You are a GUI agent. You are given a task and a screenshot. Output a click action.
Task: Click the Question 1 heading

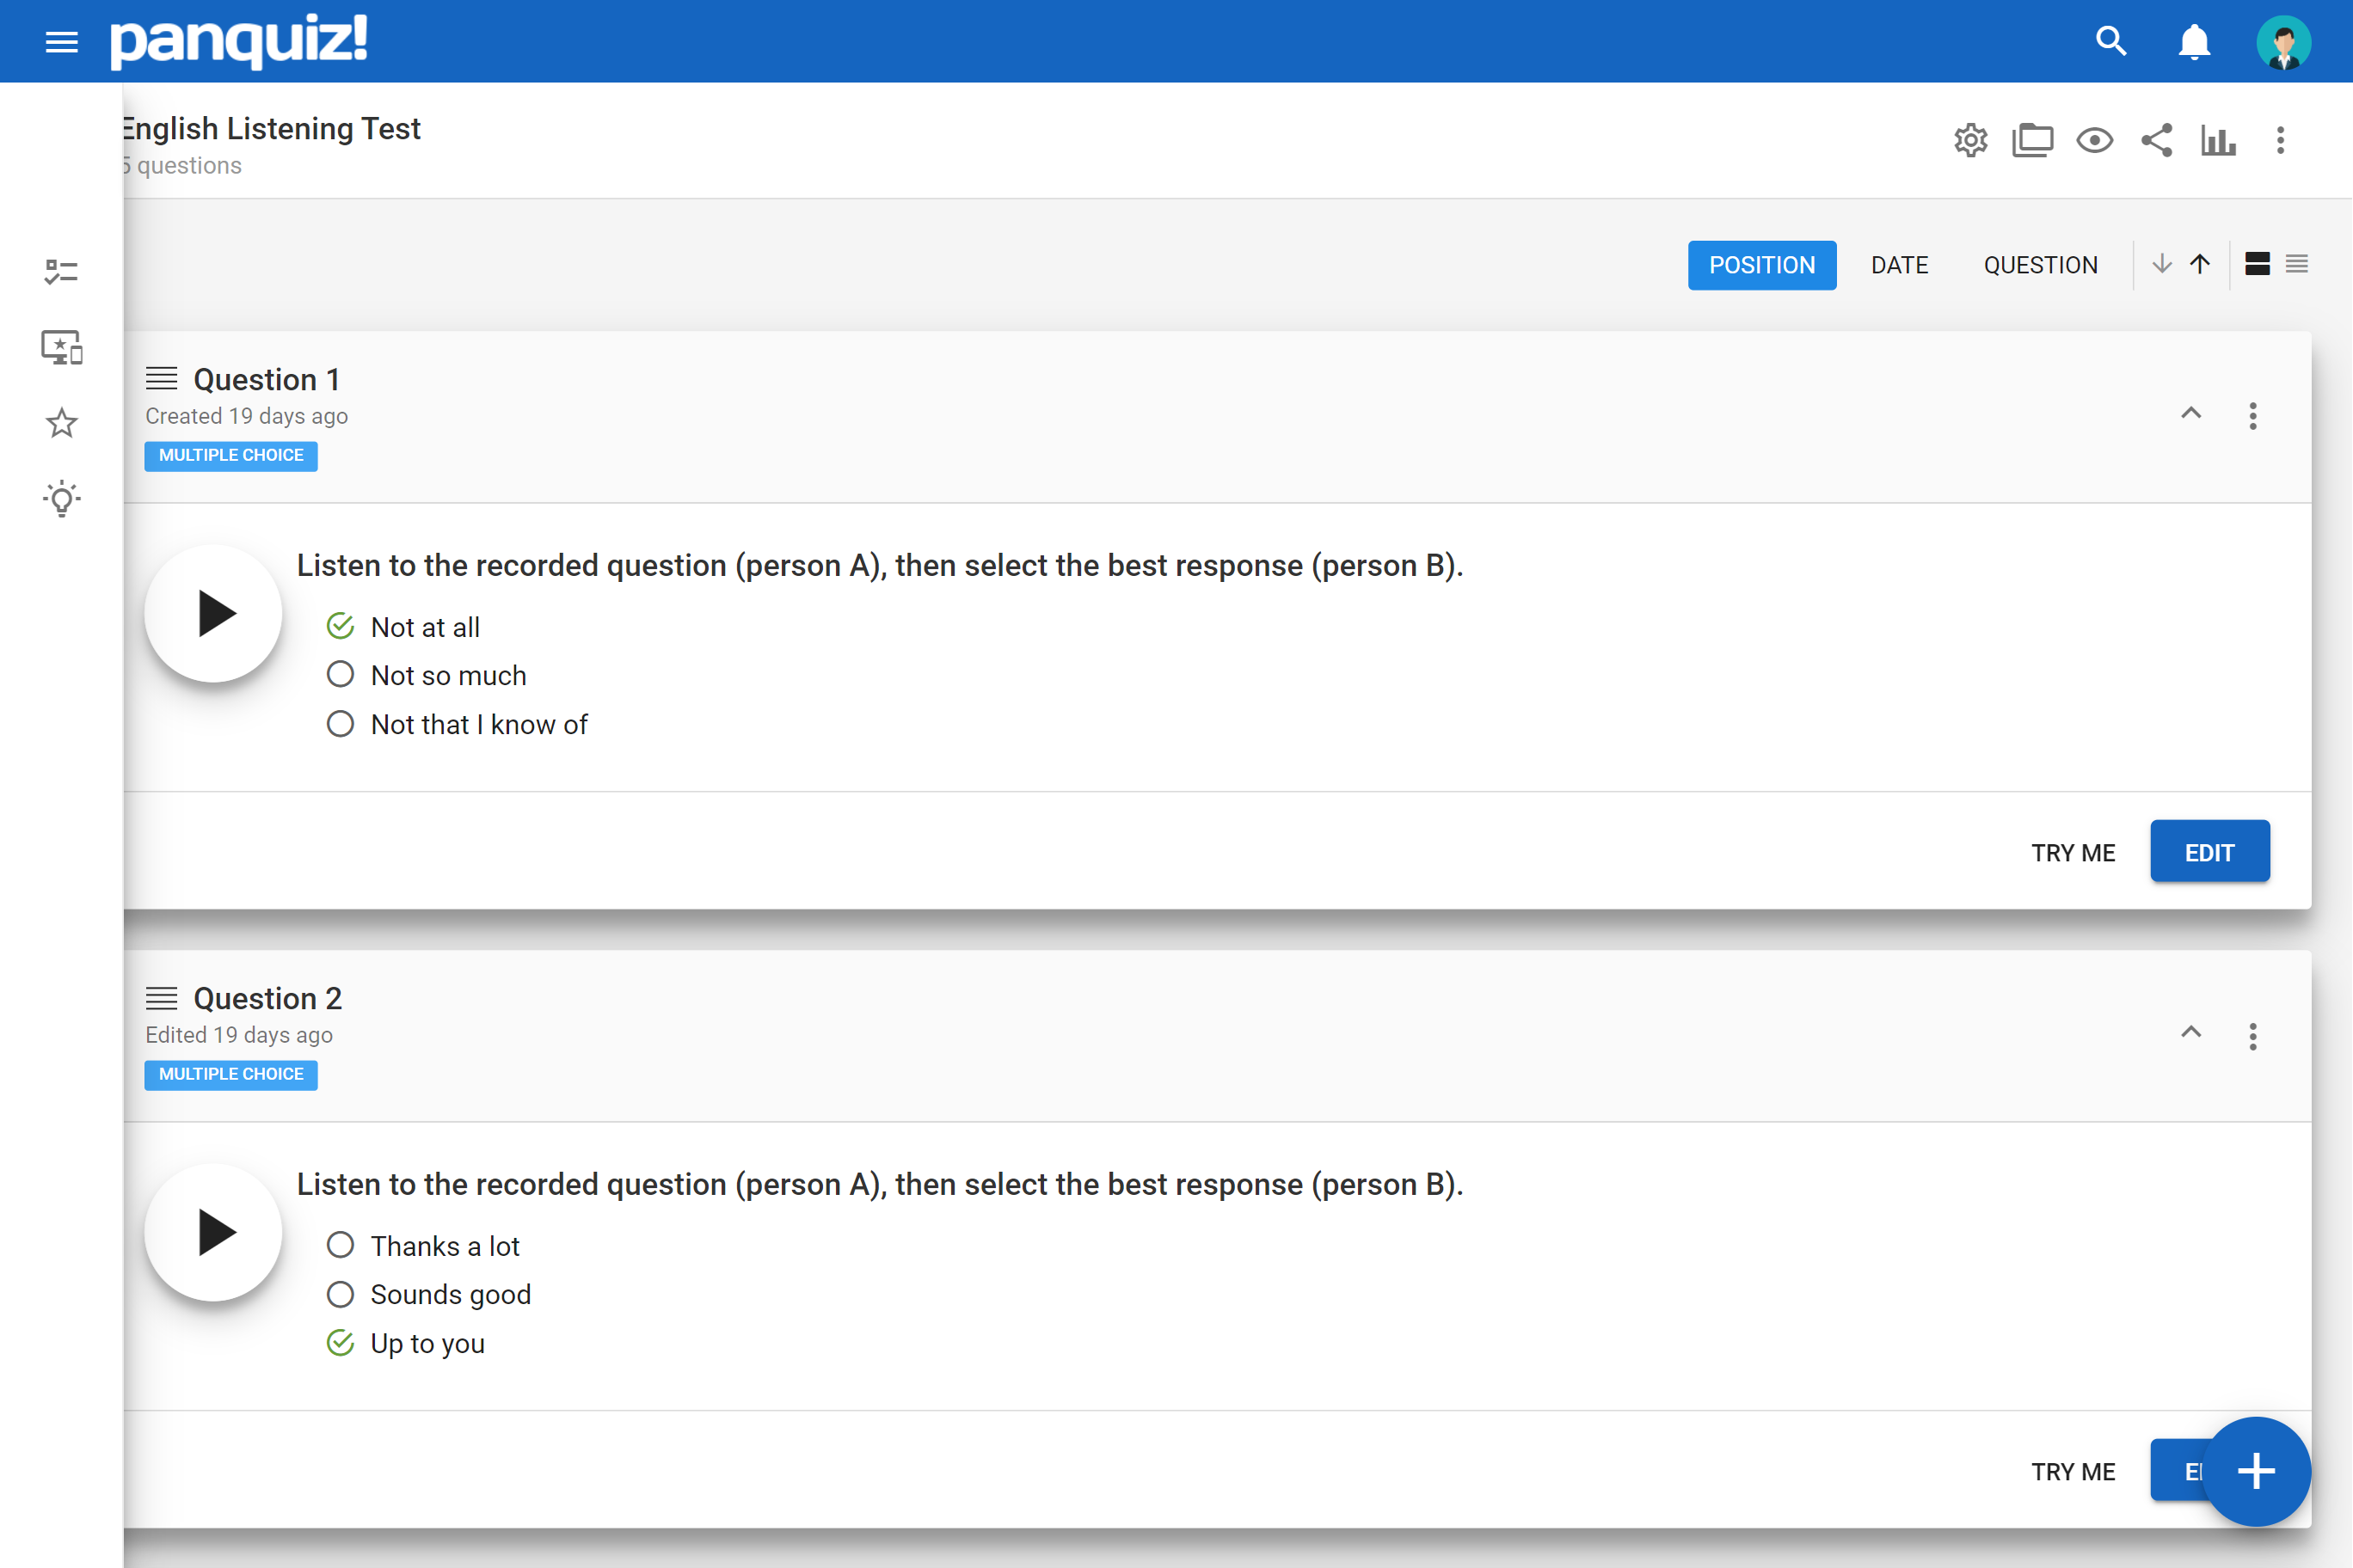click(x=266, y=380)
